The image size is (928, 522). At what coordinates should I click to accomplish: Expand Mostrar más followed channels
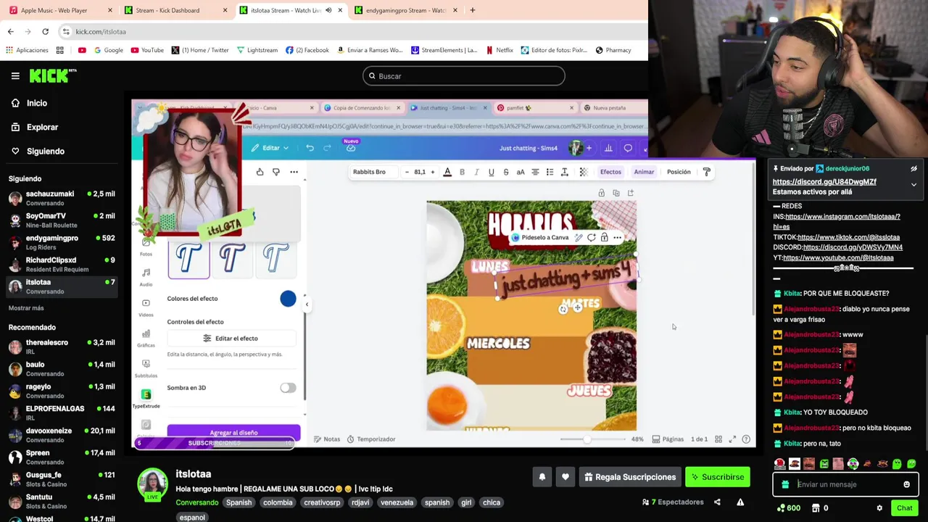pos(26,308)
